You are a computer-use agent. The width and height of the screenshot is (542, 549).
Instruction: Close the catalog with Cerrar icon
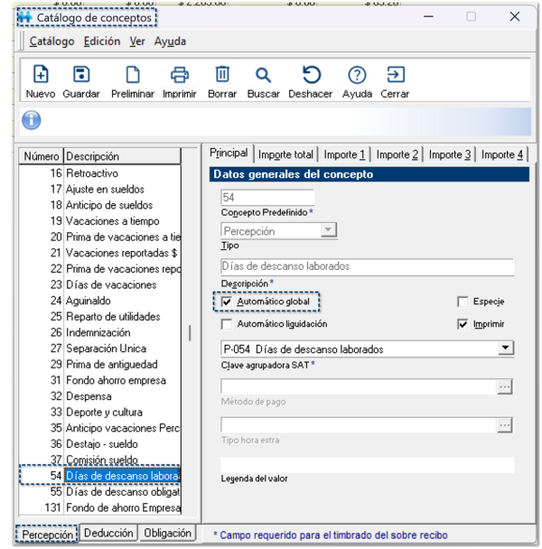click(x=396, y=74)
